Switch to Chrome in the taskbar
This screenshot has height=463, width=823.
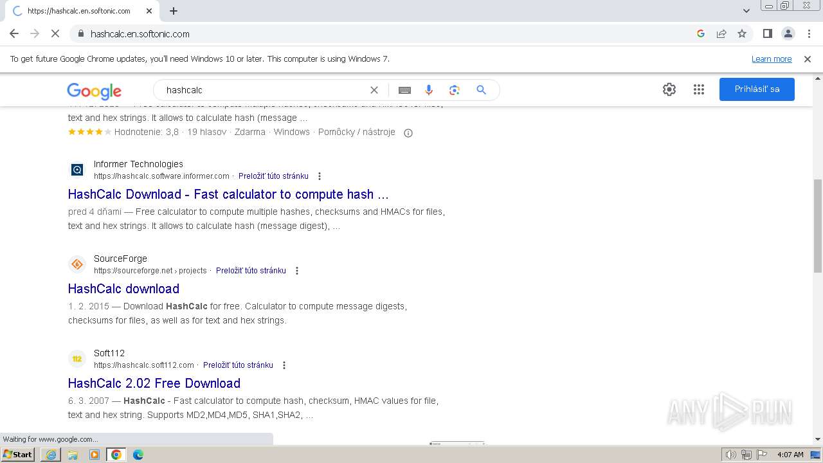point(116,455)
